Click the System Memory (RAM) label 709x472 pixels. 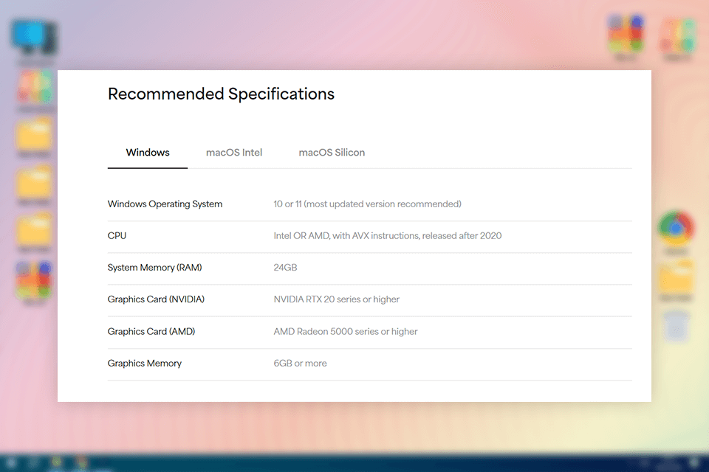[x=154, y=268]
